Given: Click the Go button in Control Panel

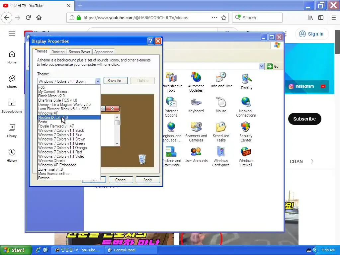Looking at the screenshot, I should click(x=273, y=66).
